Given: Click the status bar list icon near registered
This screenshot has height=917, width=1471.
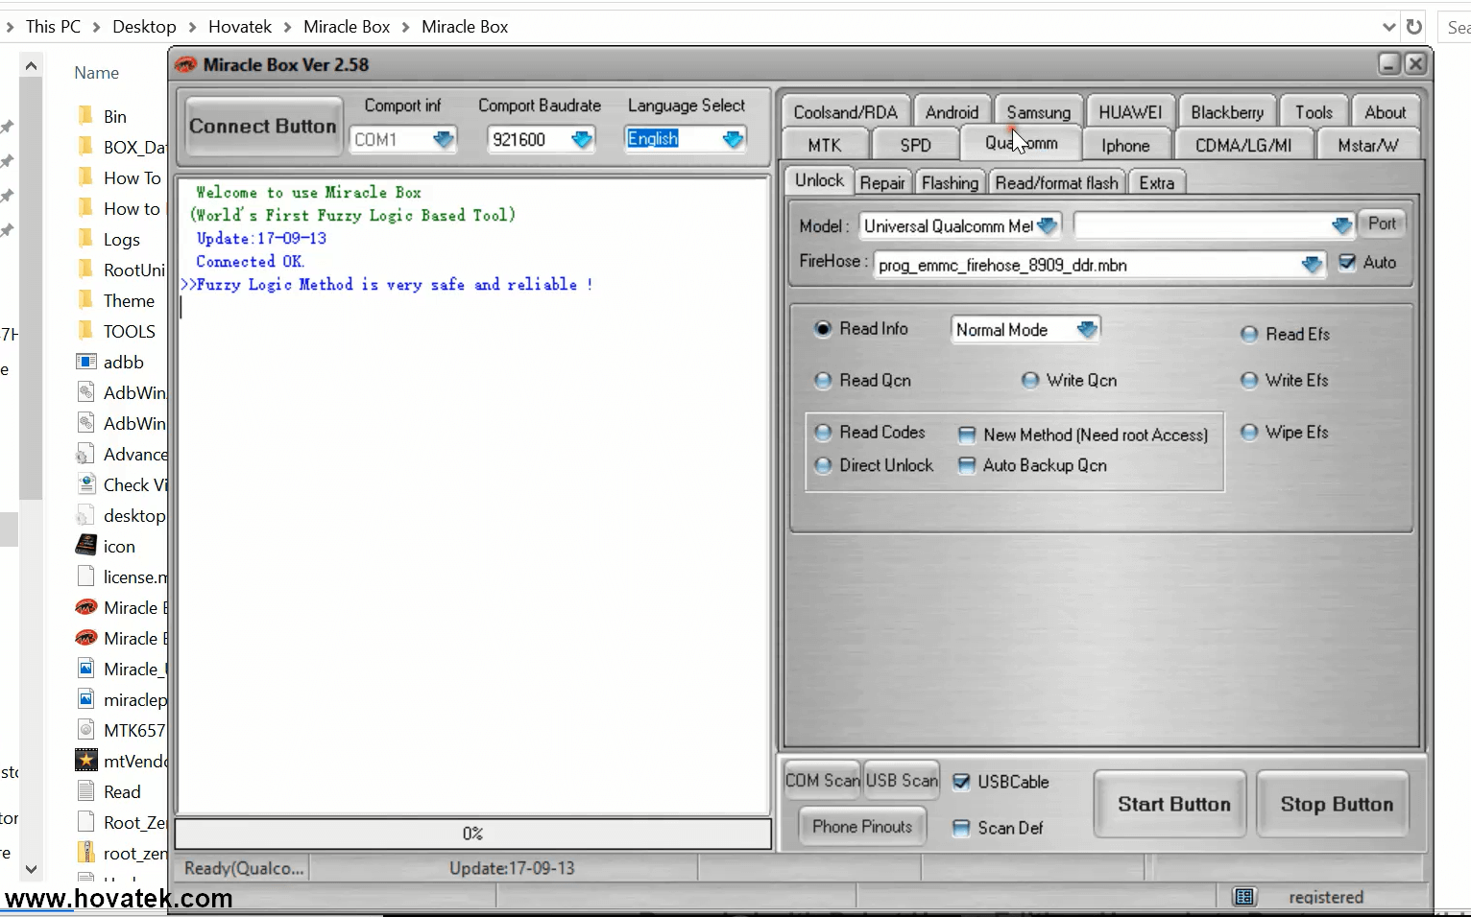Looking at the screenshot, I should (1244, 897).
